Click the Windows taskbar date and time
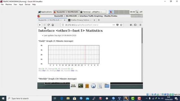Screen dimensions: 180x101 (168, 98)
